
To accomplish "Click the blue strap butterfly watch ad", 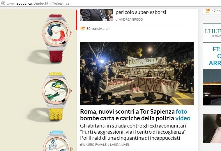I will point(57,141).
